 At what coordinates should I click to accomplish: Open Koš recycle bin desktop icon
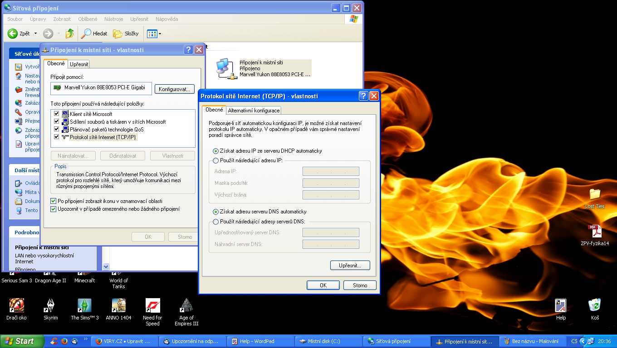pos(595,307)
